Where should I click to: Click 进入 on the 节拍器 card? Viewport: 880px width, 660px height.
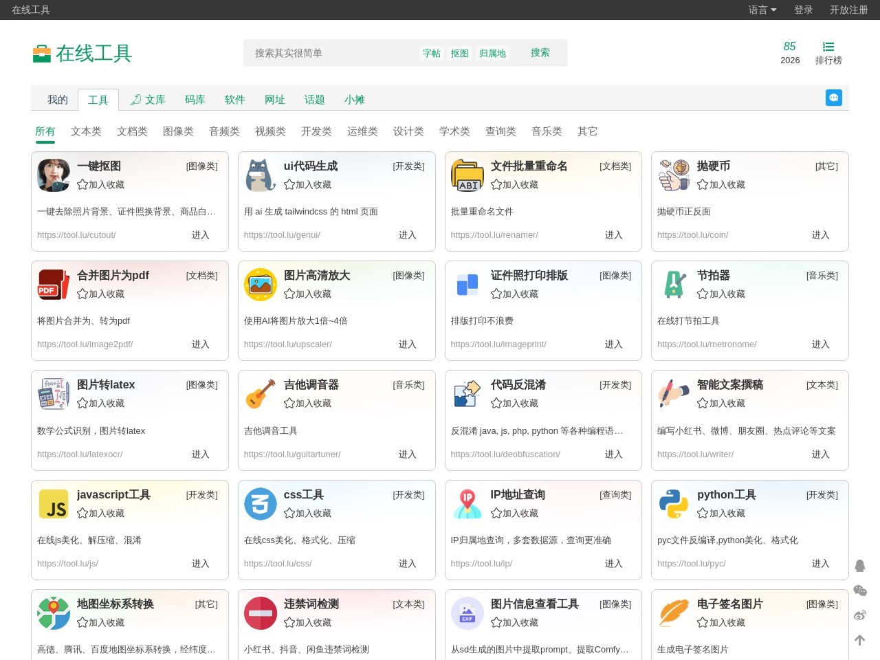(820, 344)
